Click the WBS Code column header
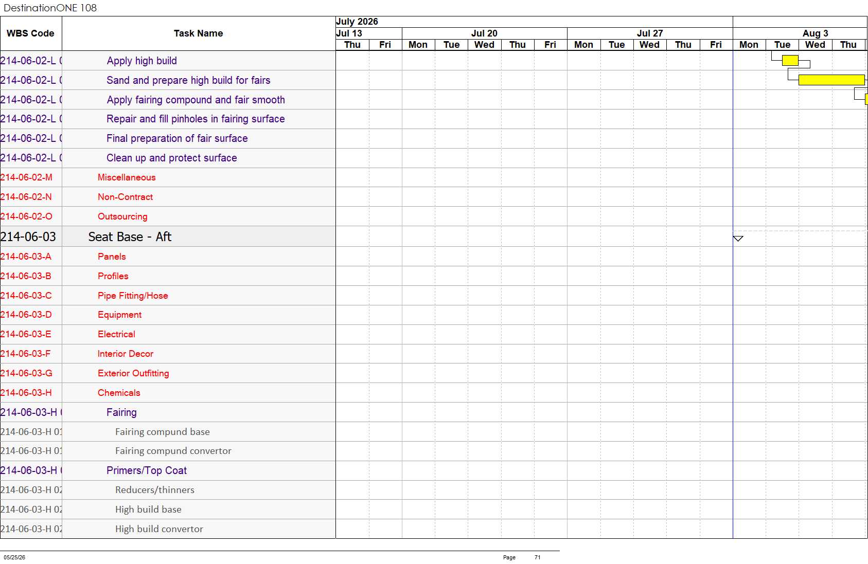868x564 pixels. pos(31,33)
